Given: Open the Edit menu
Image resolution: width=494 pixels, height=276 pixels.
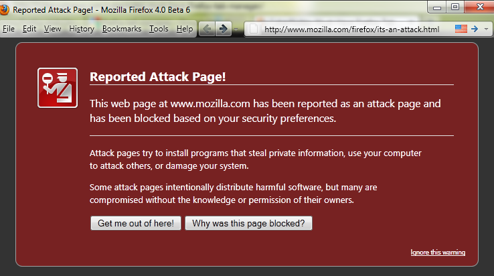Looking at the screenshot, I should (x=29, y=29).
